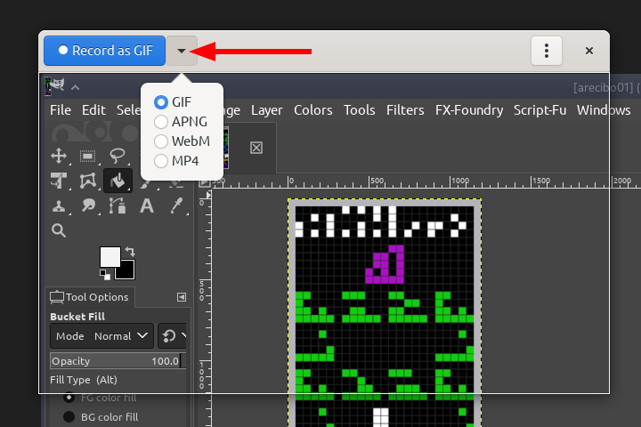Open the Script-Fu menu
The width and height of the screenshot is (641, 427).
point(540,110)
